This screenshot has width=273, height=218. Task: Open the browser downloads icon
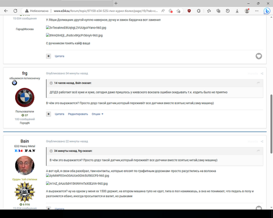point(237,11)
